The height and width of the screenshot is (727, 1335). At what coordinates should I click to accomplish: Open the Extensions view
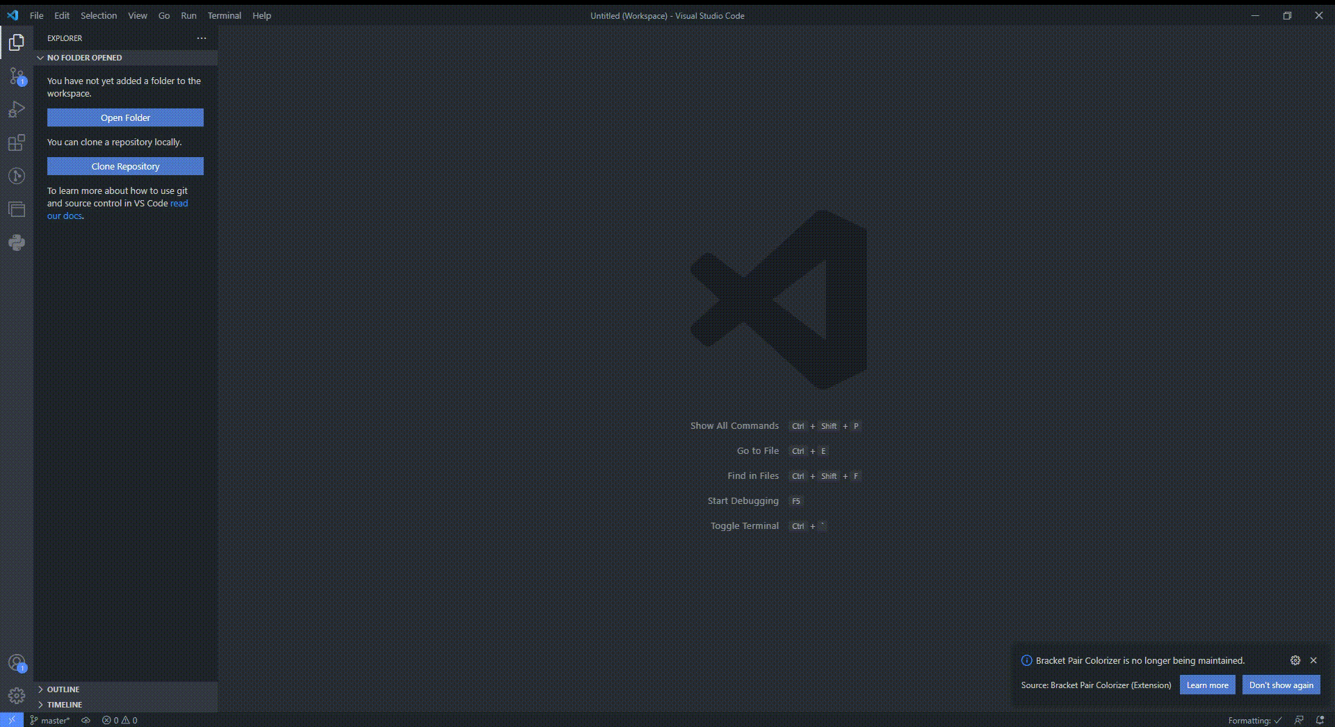[17, 143]
